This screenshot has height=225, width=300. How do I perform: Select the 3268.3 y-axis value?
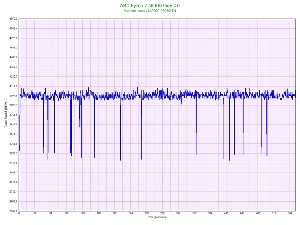(13, 153)
